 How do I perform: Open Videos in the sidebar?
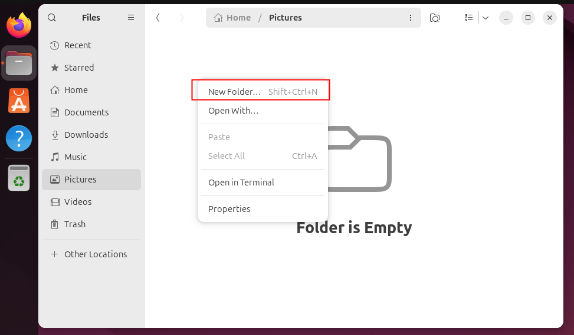[91, 202]
